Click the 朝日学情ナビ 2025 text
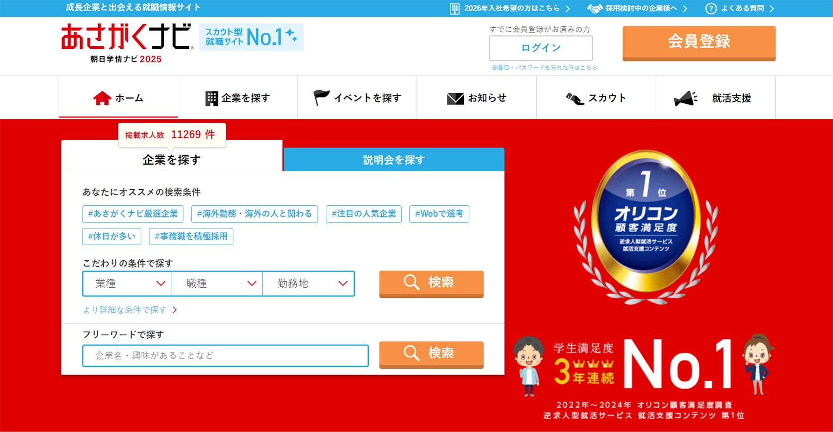This screenshot has width=833, height=432. 126,59
